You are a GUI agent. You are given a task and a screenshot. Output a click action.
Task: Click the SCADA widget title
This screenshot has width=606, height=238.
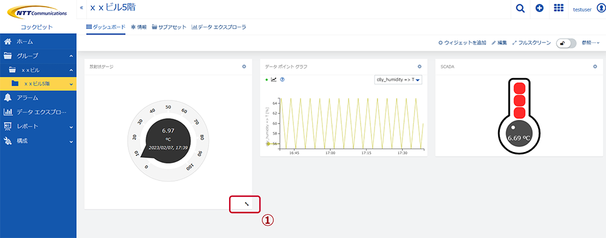click(x=447, y=67)
